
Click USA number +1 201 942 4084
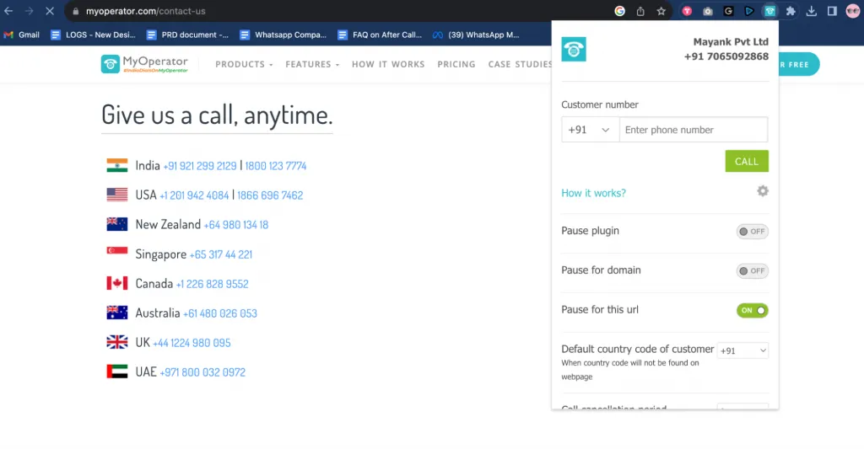(x=194, y=195)
